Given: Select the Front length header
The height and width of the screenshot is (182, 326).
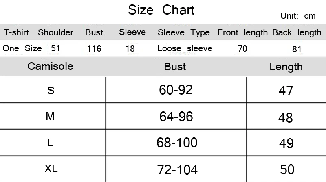Looking at the screenshot, I should click(242, 33).
